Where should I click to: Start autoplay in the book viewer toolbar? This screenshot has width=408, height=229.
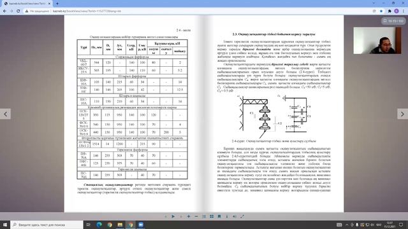pyautogui.click(x=173, y=216)
